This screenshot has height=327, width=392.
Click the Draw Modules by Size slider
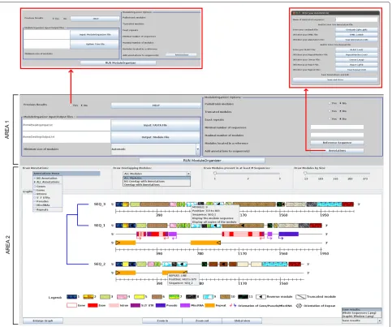(x=337, y=173)
